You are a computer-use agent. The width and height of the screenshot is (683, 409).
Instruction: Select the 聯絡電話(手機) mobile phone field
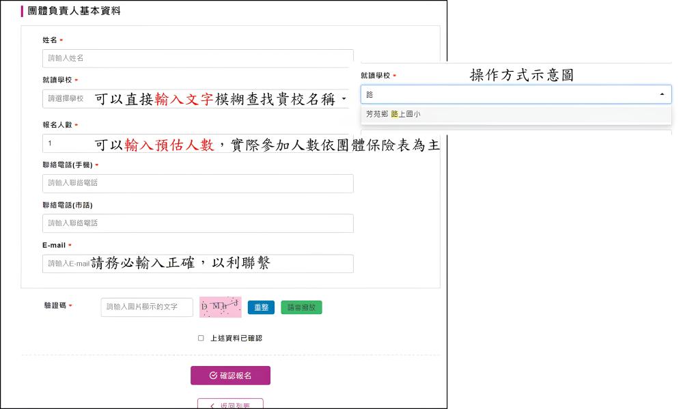(198, 183)
